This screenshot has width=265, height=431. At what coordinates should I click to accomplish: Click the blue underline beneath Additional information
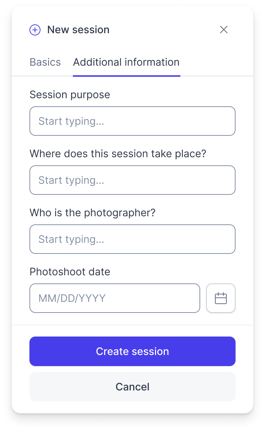pos(126,76)
